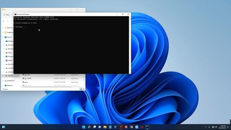The image size is (231, 130).
Task: Open network settings from tray icon
Action: [213, 127]
